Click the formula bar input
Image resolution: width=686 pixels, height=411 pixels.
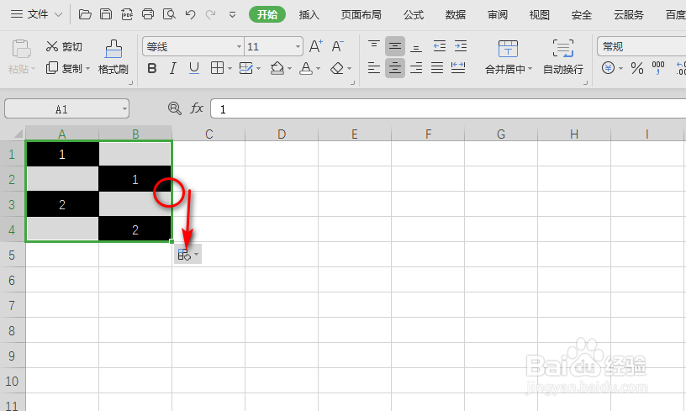pos(448,109)
